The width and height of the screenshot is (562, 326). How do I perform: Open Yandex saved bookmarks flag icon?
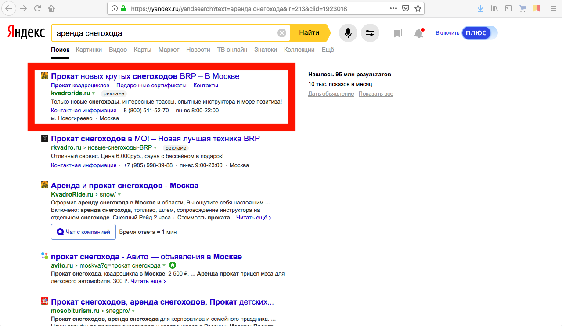point(398,33)
